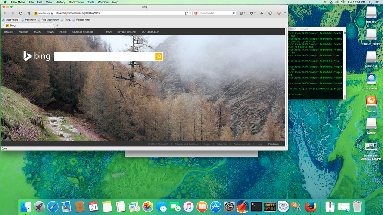383x215 pixels.
Task: Open the Pale Moon forum bookmark
Action: point(48,20)
